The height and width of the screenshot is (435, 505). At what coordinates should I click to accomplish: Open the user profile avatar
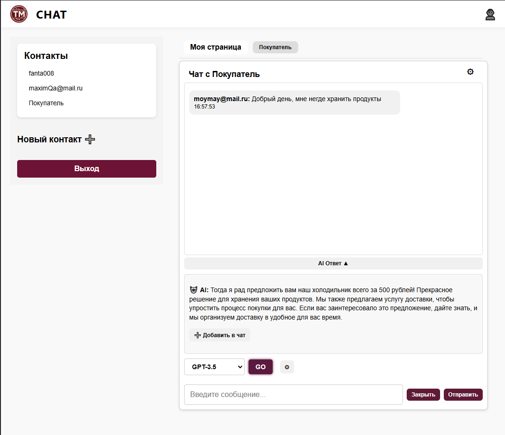[490, 15]
